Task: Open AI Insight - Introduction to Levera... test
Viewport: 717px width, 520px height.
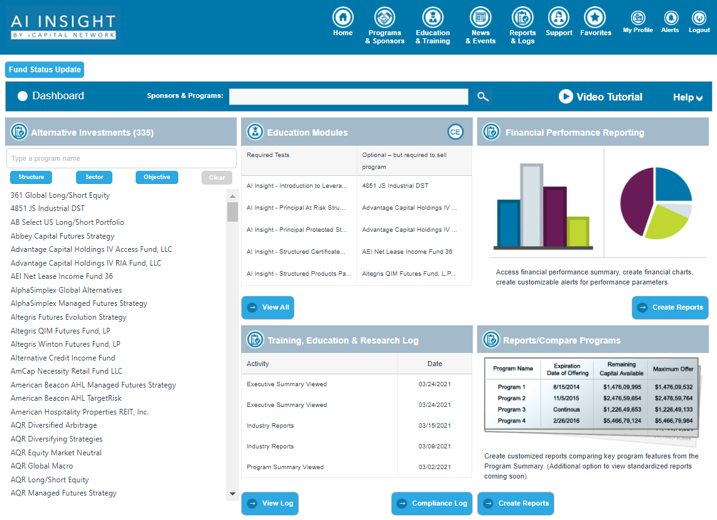Action: coord(297,186)
